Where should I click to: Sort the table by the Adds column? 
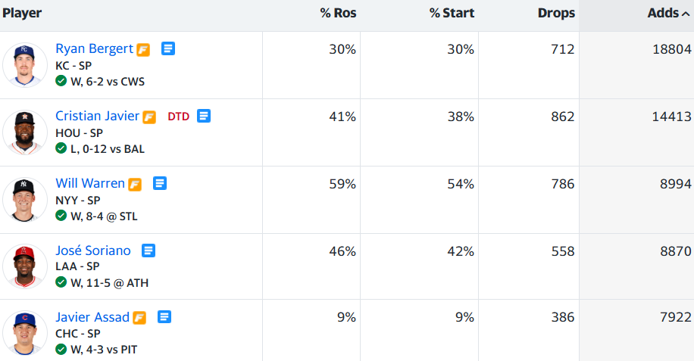pos(668,14)
